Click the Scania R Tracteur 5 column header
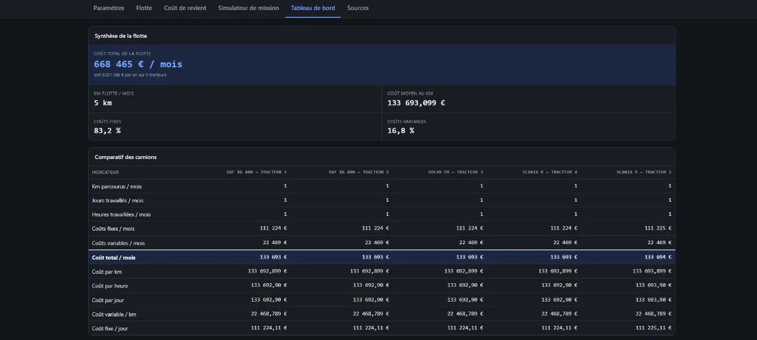Screen dimensions: 757x340 (x=644, y=172)
